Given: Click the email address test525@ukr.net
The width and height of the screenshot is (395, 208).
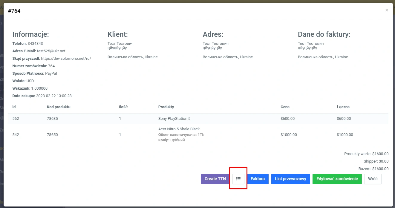Looking at the screenshot, I should 51,51.
